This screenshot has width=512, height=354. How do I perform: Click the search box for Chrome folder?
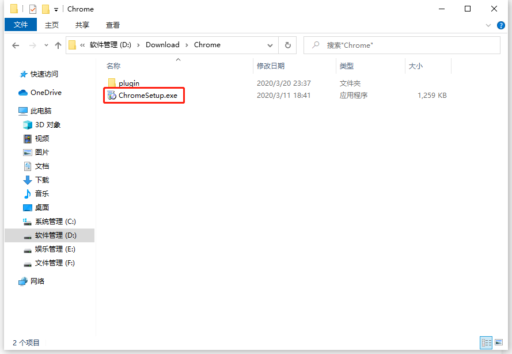pos(402,45)
